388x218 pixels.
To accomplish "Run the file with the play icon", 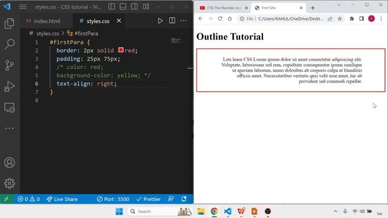I will pyautogui.click(x=160, y=21).
